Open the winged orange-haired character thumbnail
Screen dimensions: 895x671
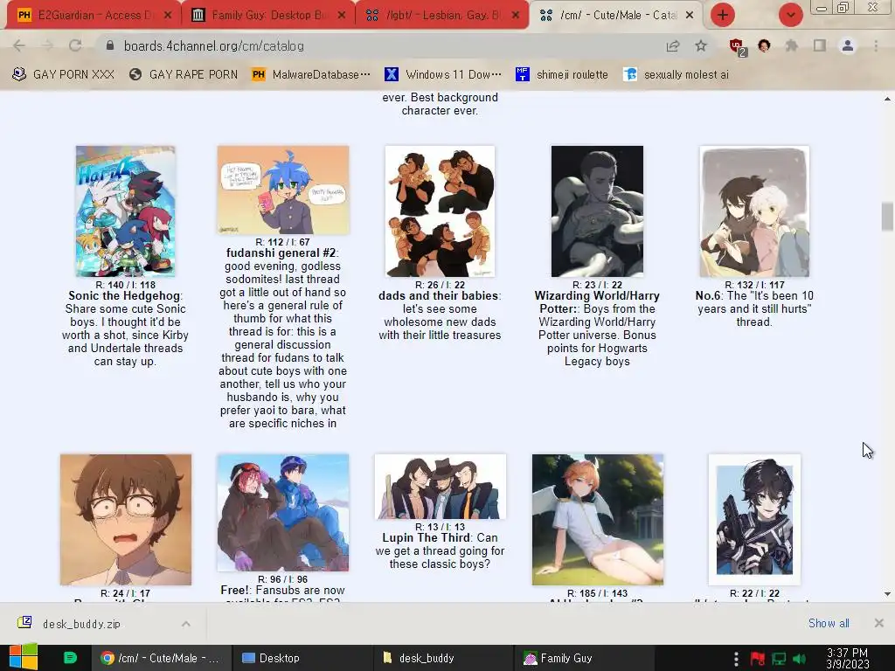point(598,519)
